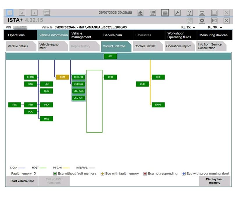
Task: Open the Operations report tab
Action: click(180, 46)
